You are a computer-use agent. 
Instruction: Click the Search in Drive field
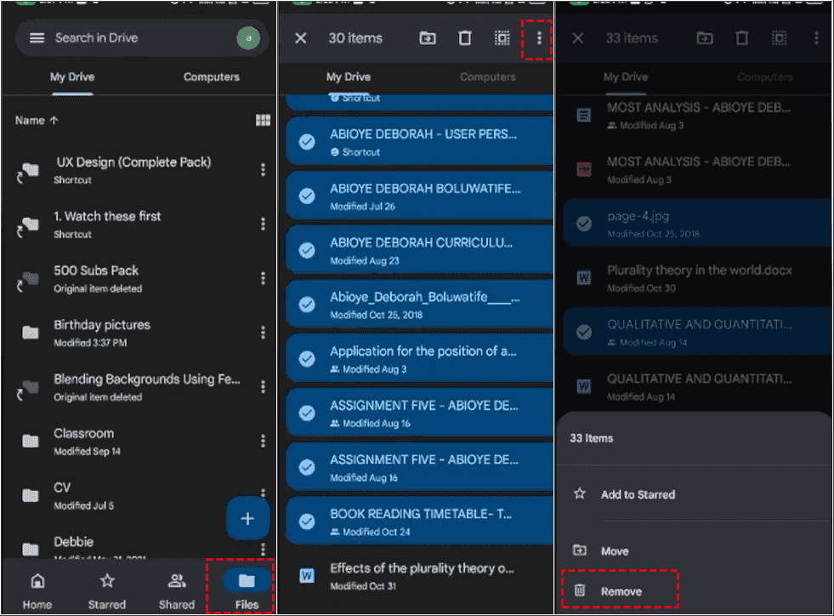tap(136, 38)
